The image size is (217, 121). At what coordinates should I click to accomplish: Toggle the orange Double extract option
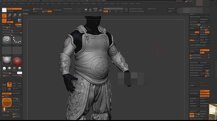point(197,32)
